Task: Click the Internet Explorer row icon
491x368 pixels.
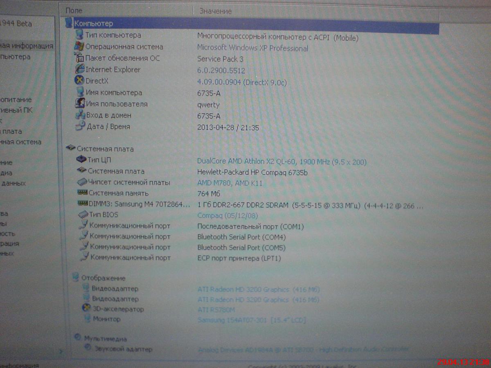Action: [79, 70]
